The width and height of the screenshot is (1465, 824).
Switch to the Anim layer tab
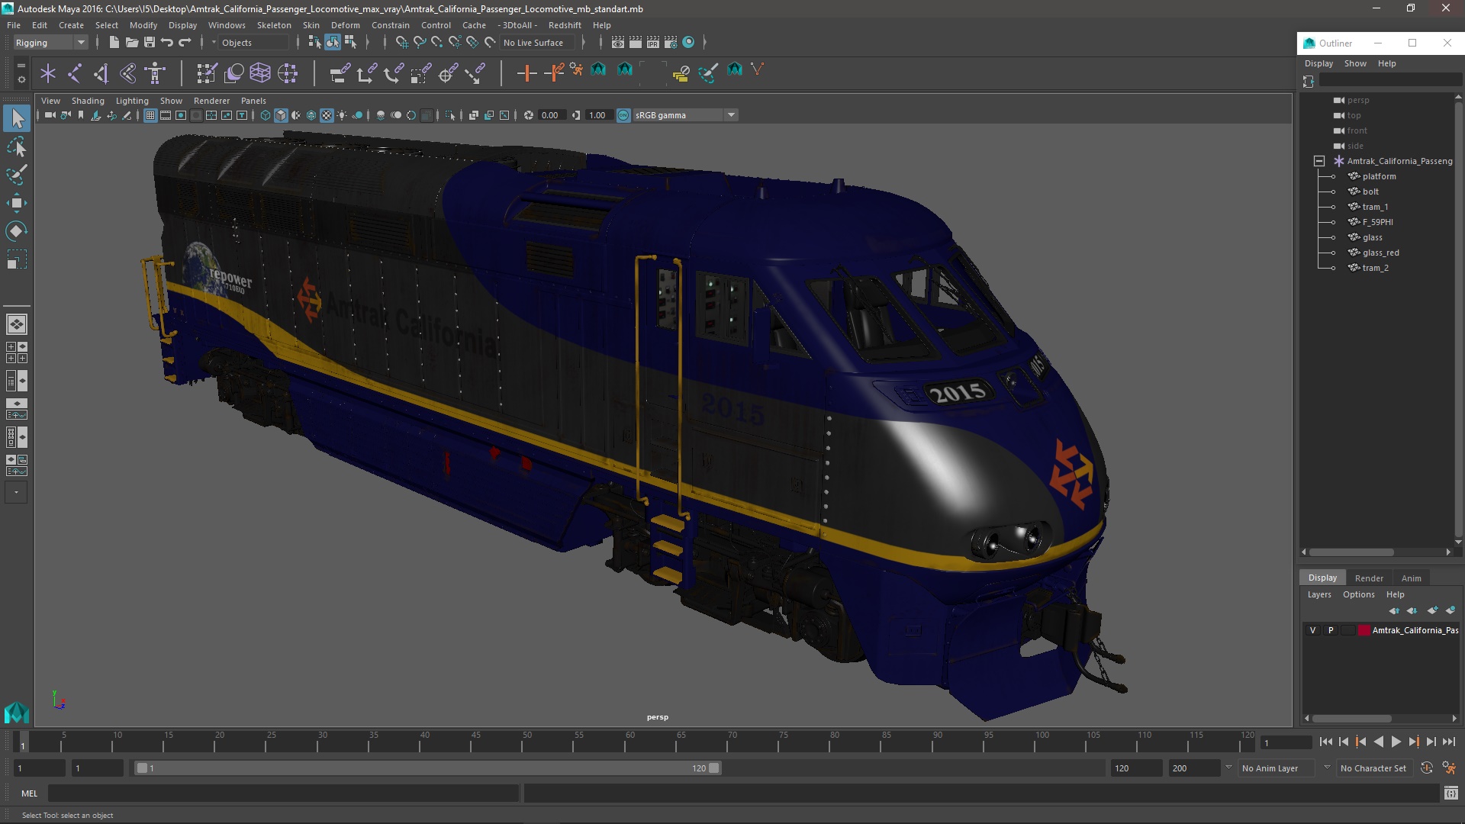[x=1411, y=578]
